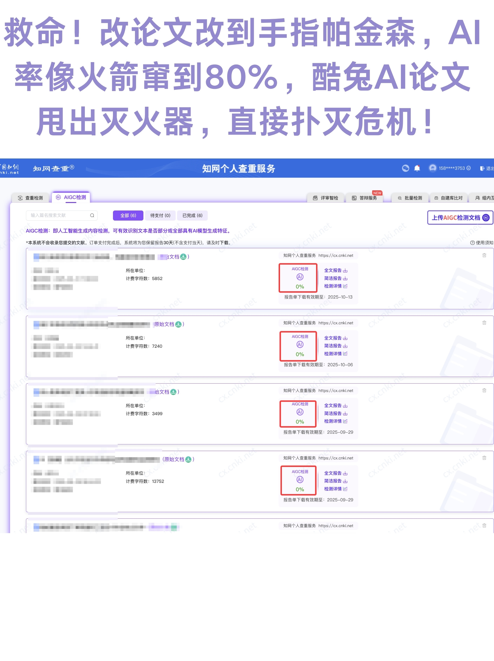View 检测详情 for report expiring 2025-10-13
494x661 pixels.
(336, 286)
